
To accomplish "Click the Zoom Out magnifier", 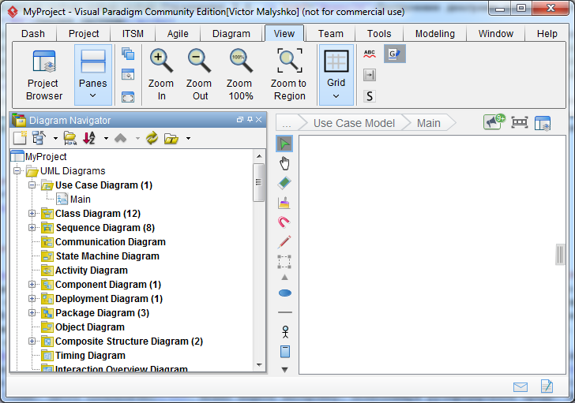I will point(199,75).
